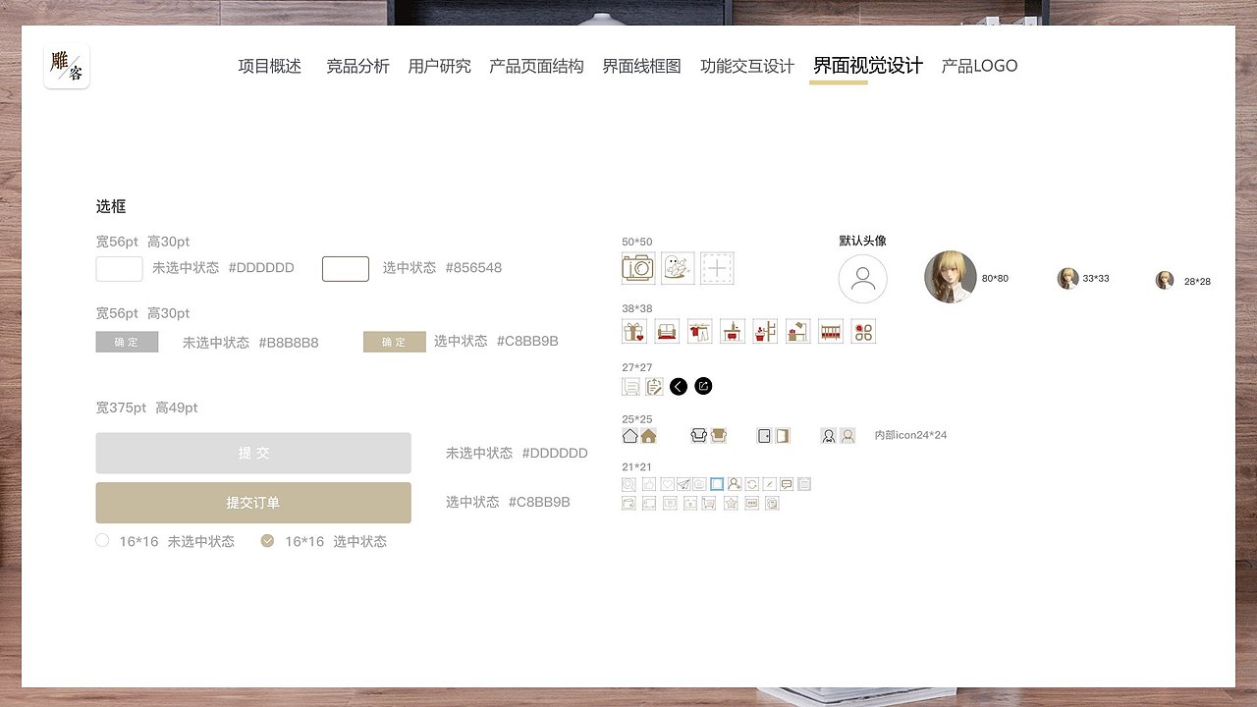Click the shopping cart icon
Viewport: 1257px width, 707px height.
pyautogui.click(x=708, y=503)
